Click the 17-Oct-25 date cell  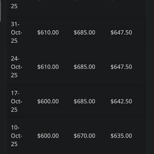[16, 101]
